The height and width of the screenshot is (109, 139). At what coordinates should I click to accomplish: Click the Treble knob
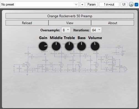(69, 46)
